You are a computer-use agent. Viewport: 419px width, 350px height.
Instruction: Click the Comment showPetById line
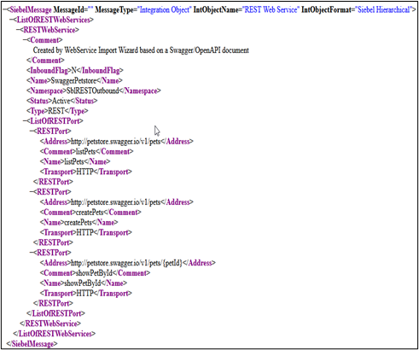coord(95,273)
